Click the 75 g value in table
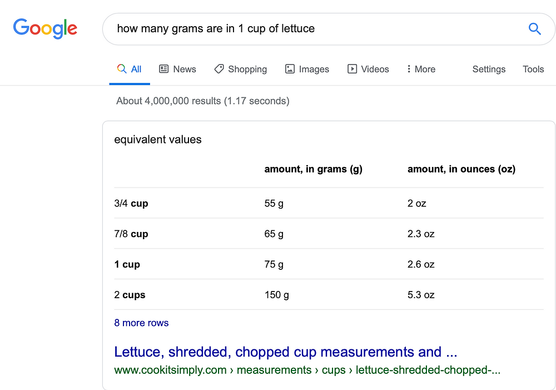This screenshot has height=390, width=556. pyautogui.click(x=274, y=264)
